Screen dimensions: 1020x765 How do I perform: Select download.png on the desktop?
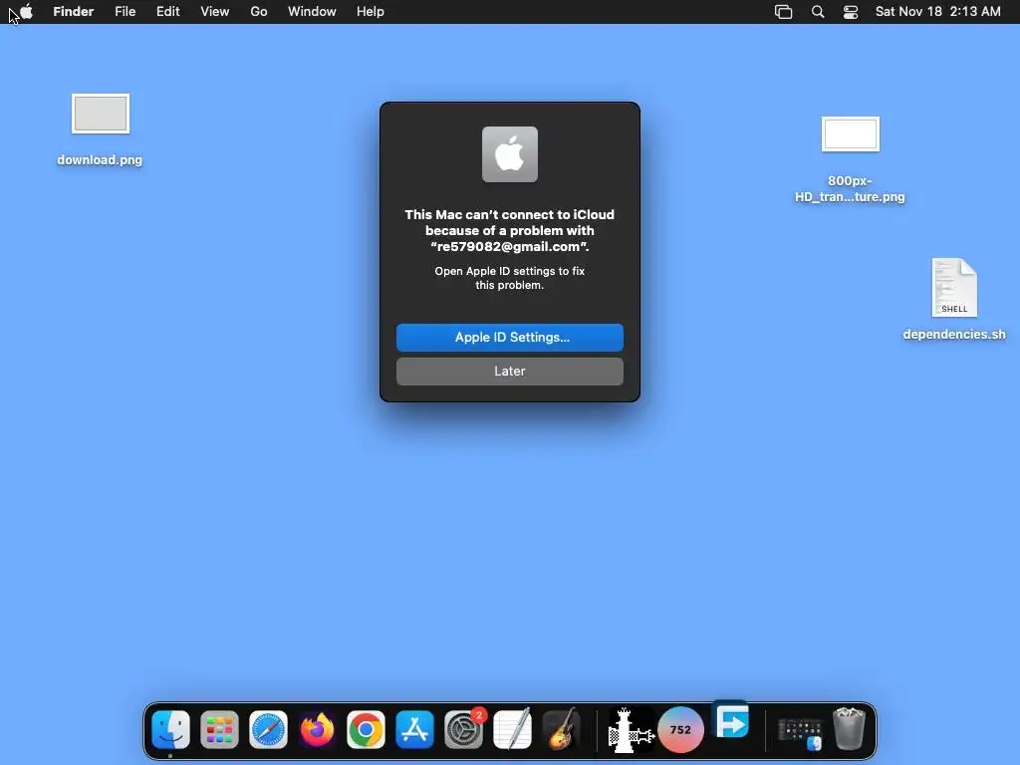click(101, 115)
